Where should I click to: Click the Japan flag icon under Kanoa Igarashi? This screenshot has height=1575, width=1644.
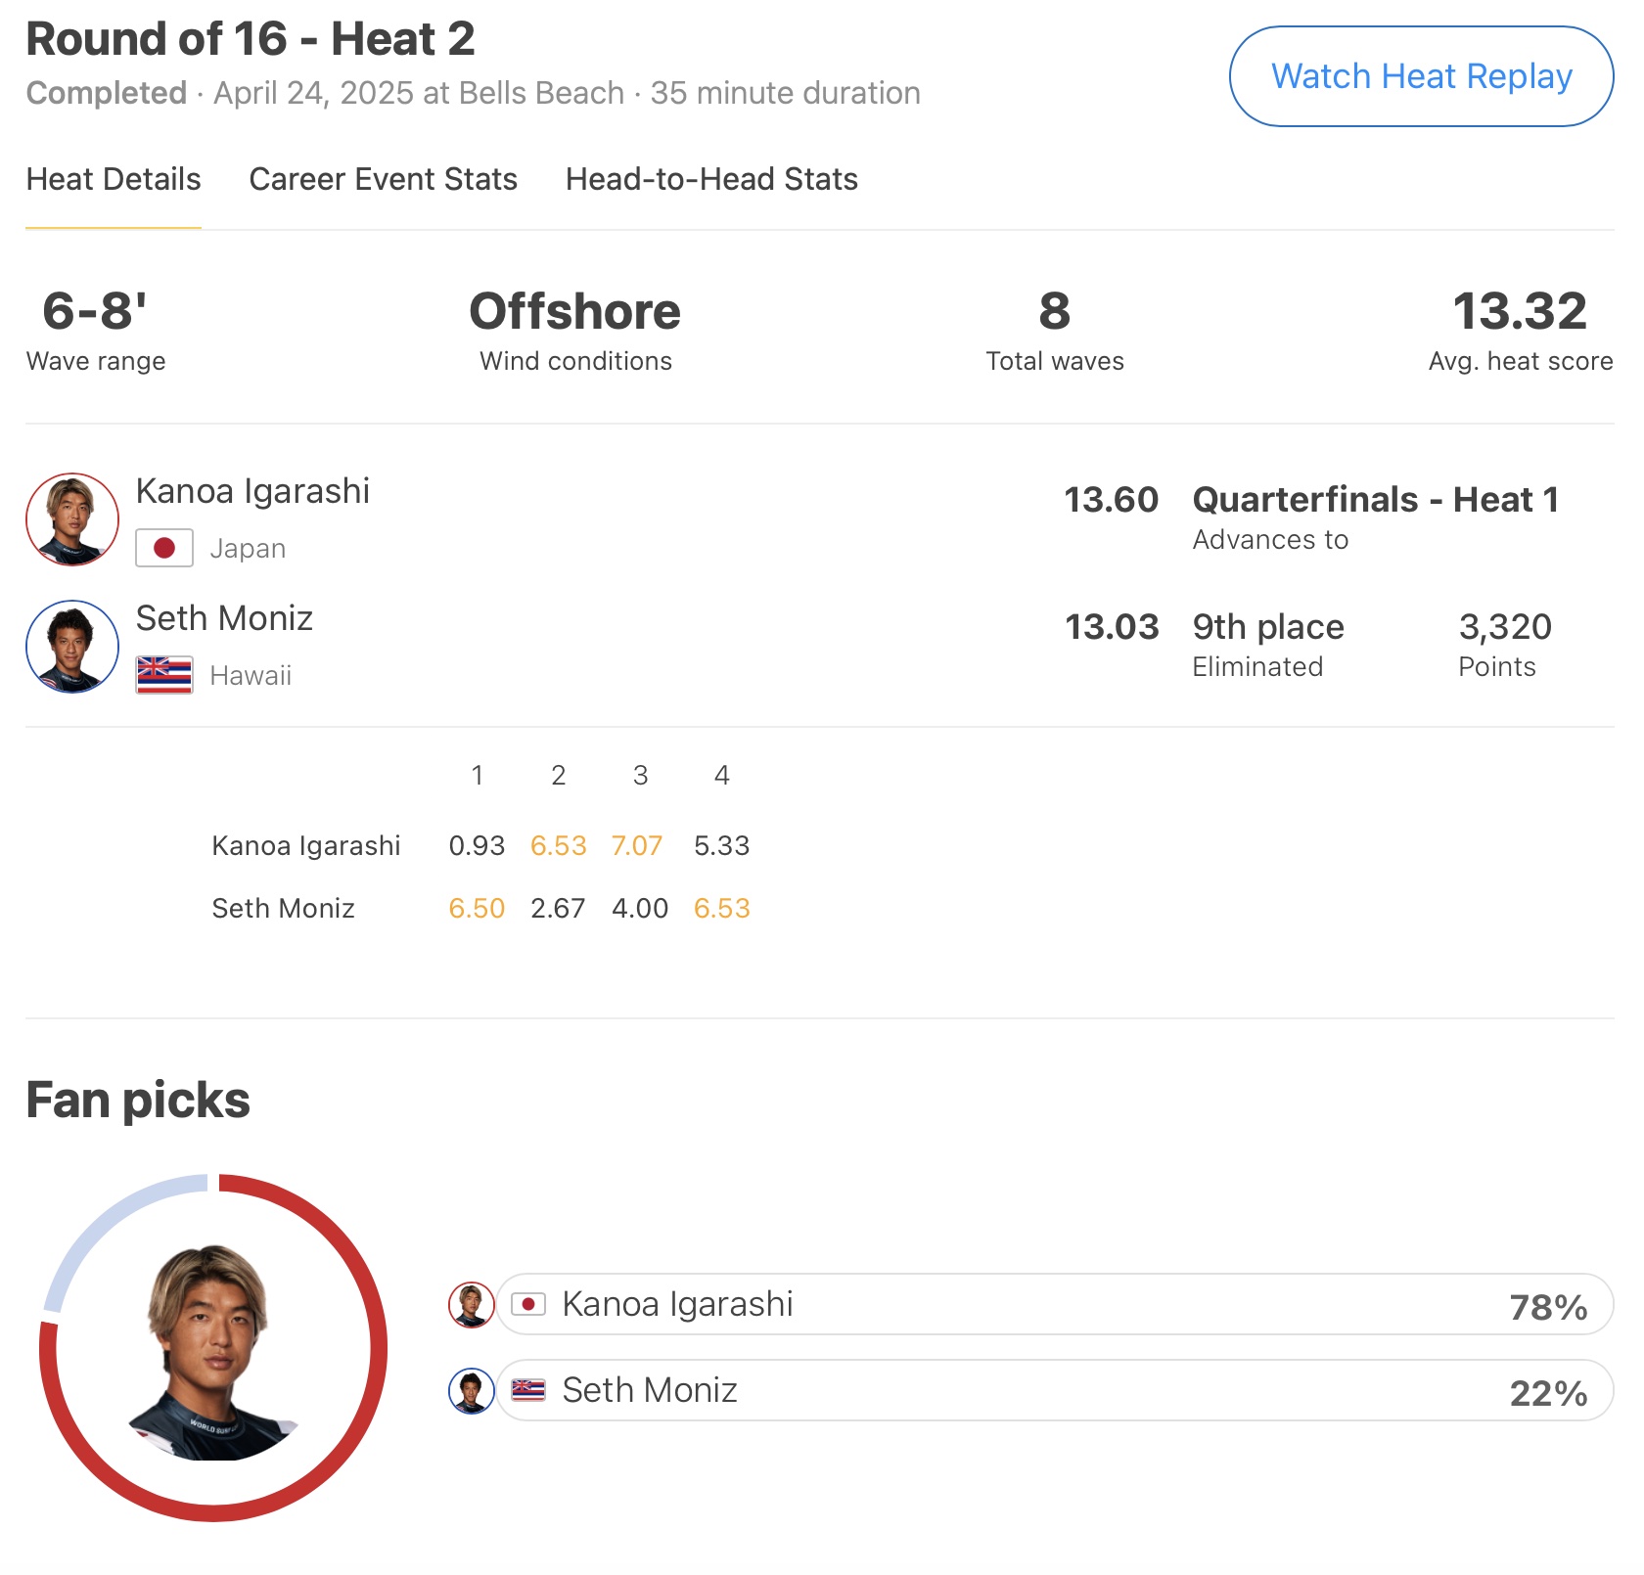tap(164, 548)
